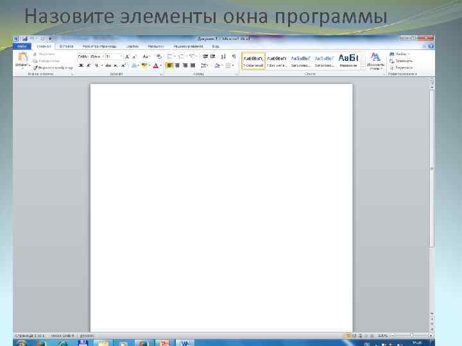
Task: Select the Format Painter brush
Action: point(53,68)
